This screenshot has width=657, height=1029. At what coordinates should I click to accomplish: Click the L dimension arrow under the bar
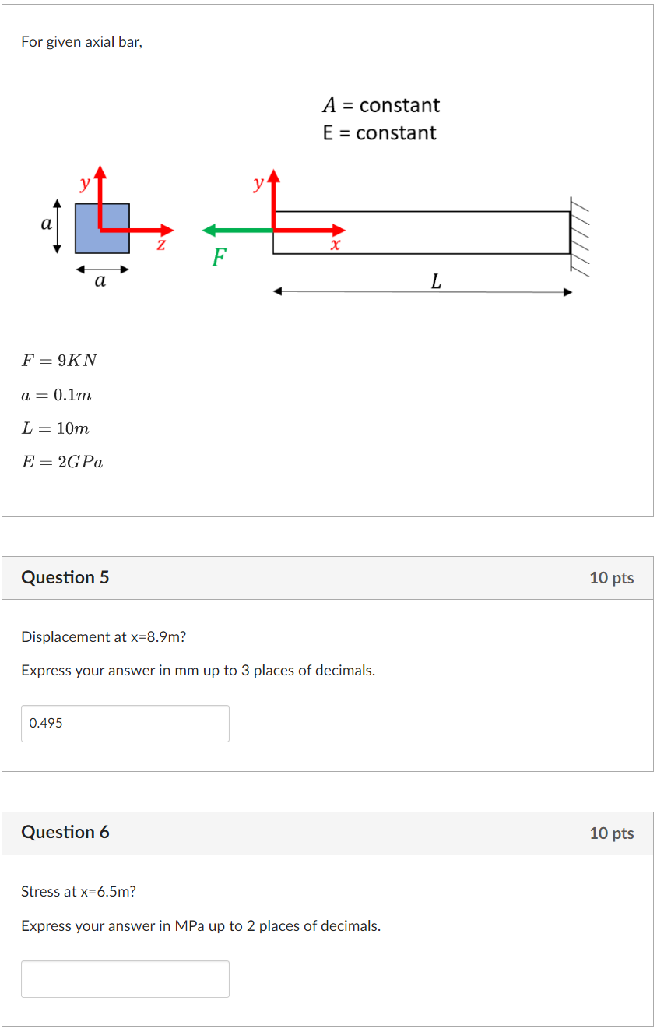(x=420, y=291)
